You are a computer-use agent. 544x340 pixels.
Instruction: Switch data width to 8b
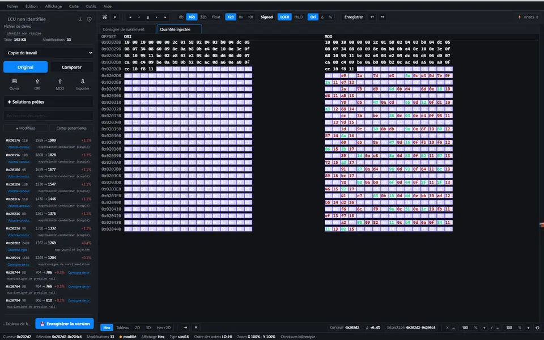coord(181,17)
